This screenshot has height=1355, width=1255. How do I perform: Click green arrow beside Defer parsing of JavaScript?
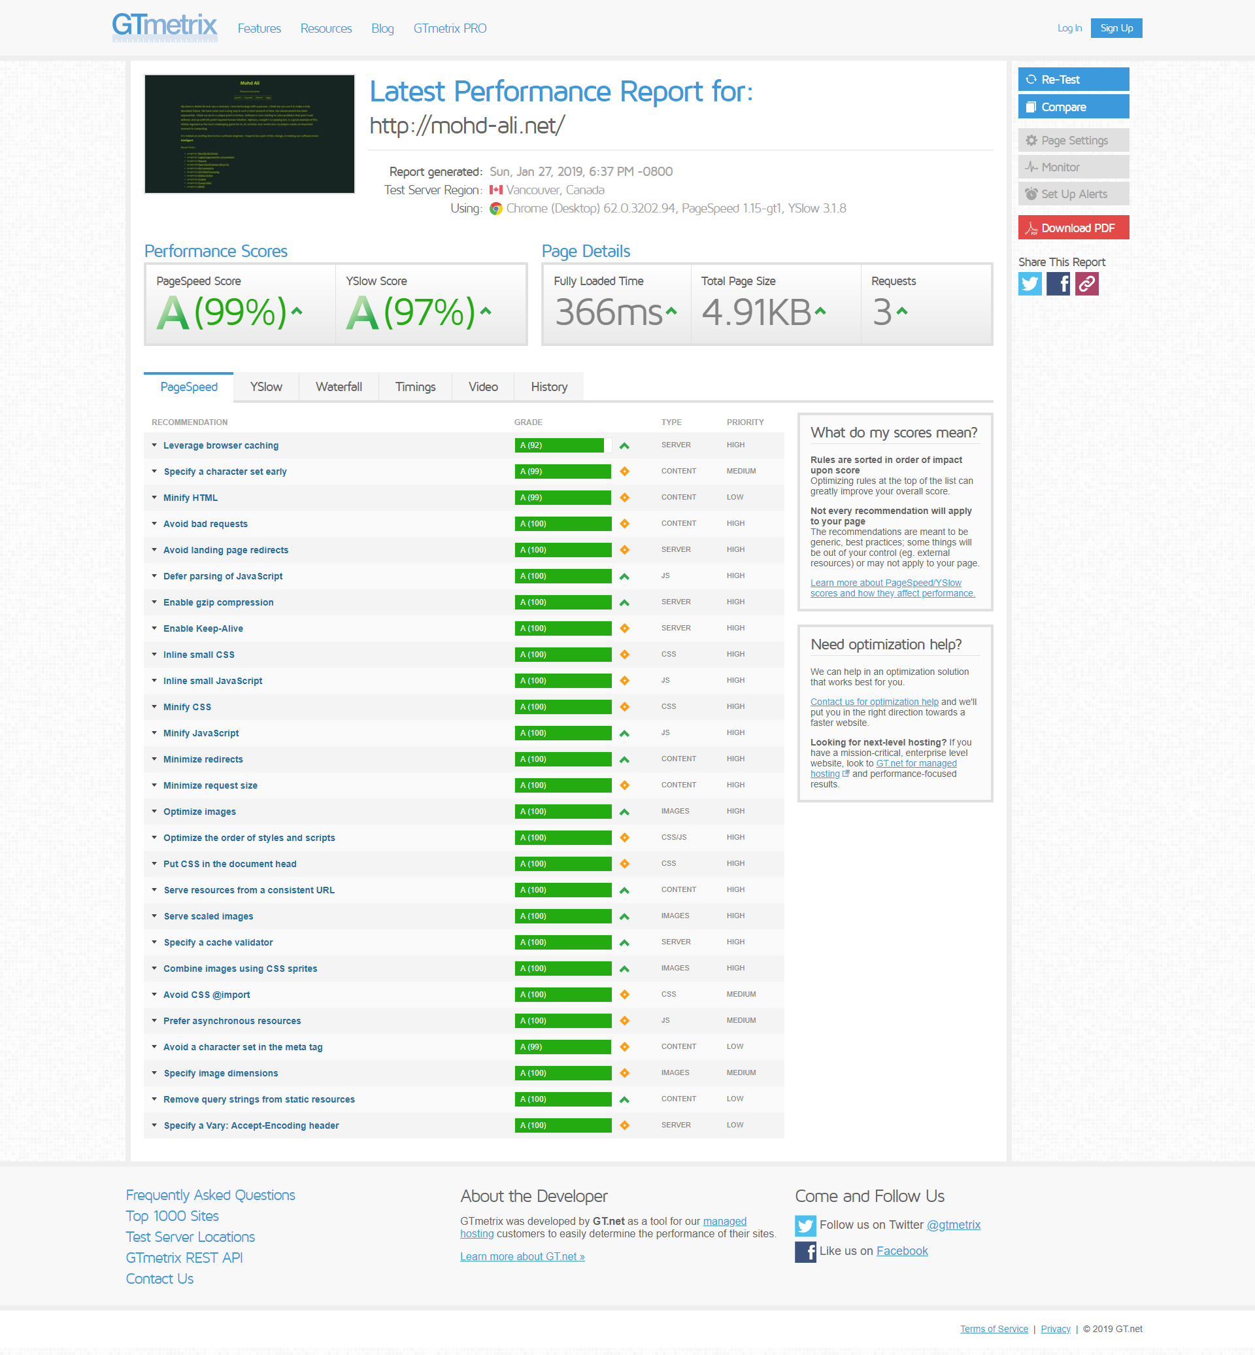(624, 576)
